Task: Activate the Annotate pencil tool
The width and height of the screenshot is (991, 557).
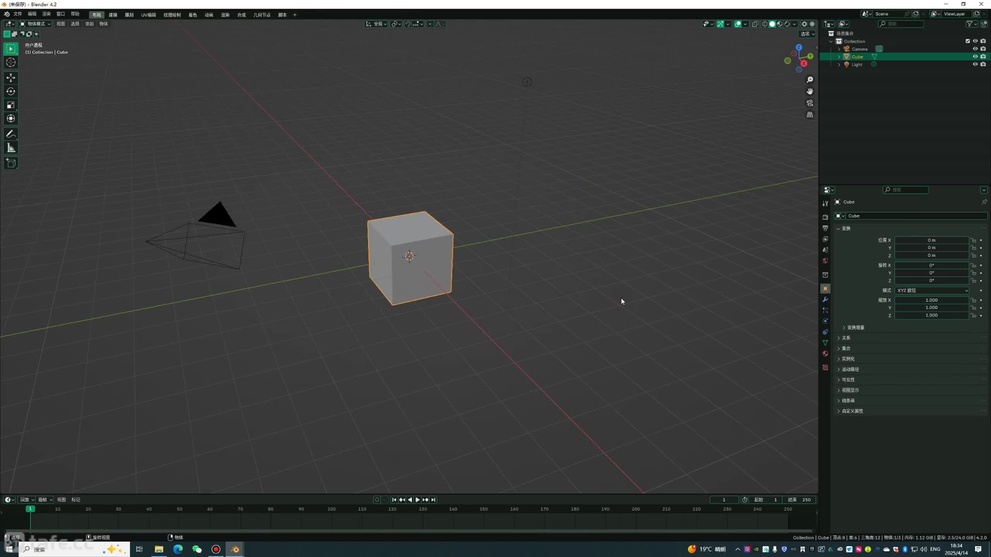Action: (11, 134)
